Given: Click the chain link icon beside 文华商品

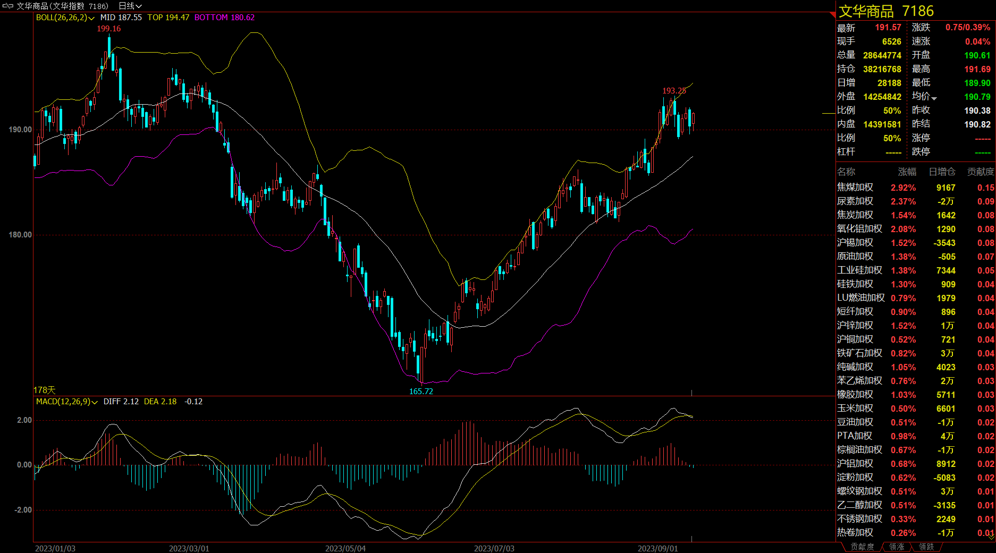Looking at the screenshot, I should tap(8, 6).
